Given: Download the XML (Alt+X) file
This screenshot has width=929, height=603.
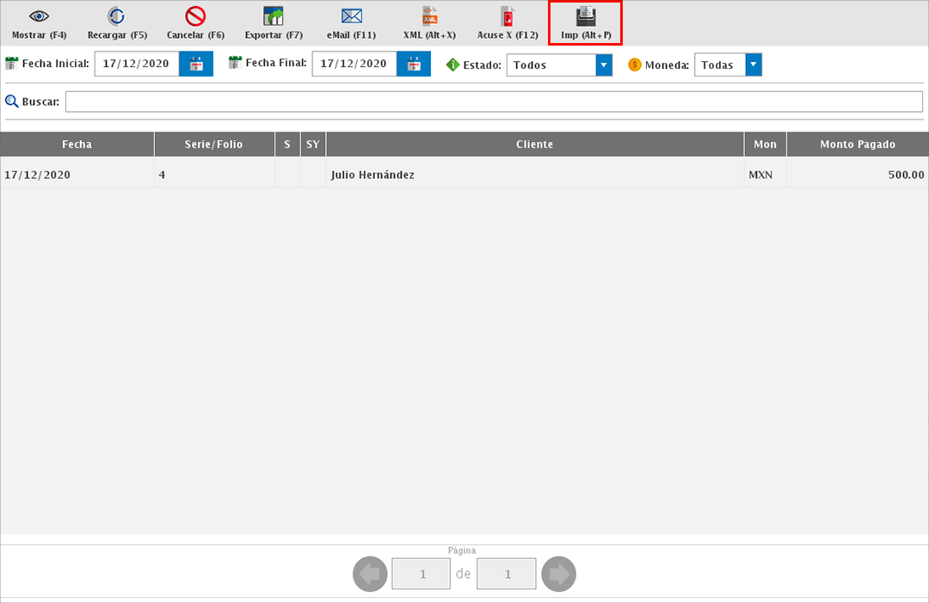Looking at the screenshot, I should [x=429, y=16].
